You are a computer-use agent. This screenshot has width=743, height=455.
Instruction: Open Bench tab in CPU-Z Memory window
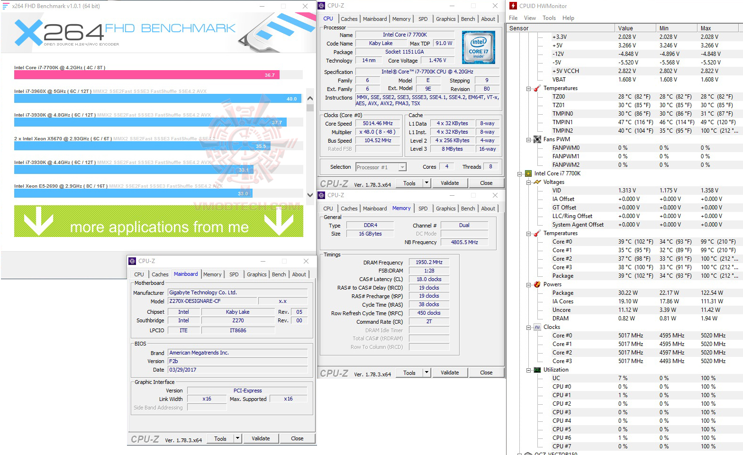point(468,209)
